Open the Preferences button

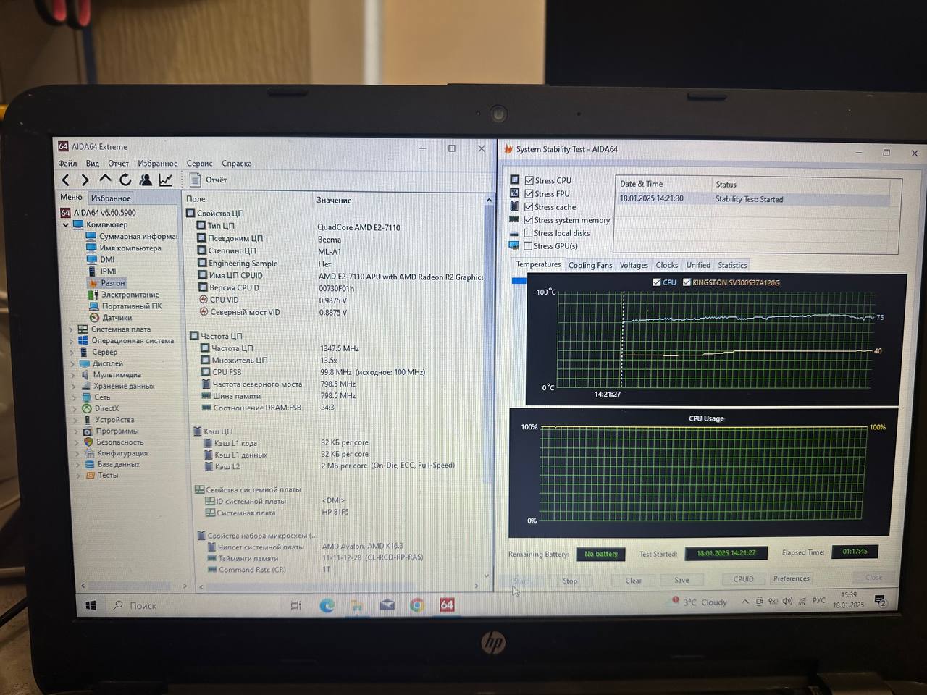pos(791,578)
